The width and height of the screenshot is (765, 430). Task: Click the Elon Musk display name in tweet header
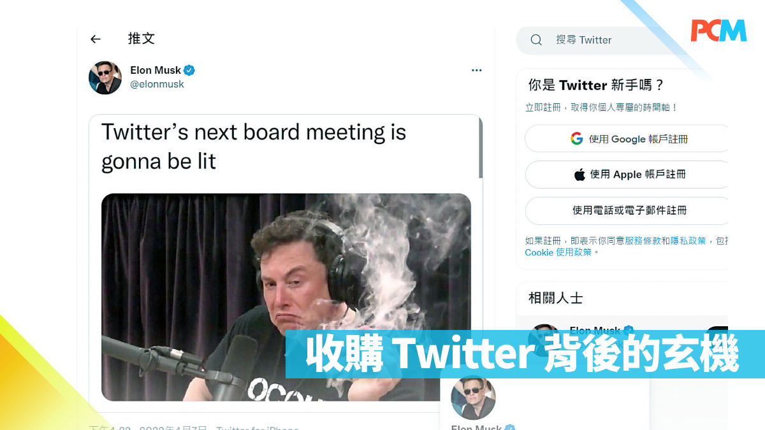pos(156,70)
